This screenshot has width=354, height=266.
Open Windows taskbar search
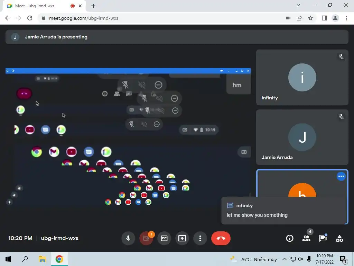(25, 259)
